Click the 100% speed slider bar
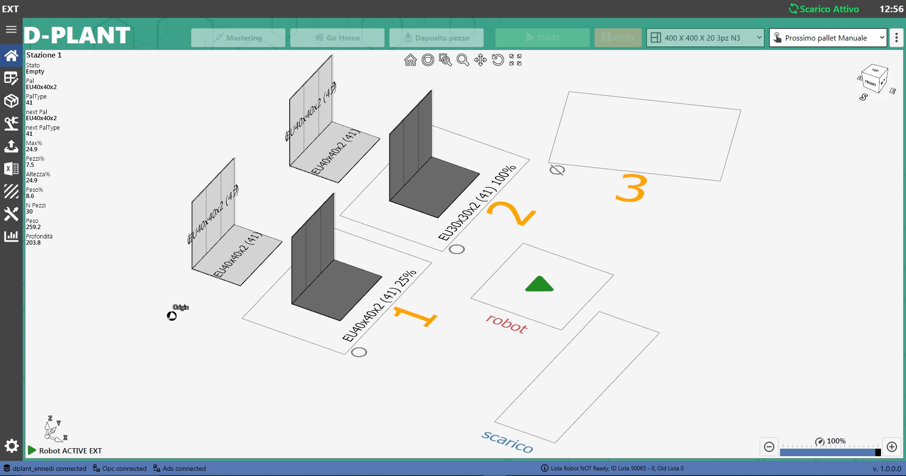Screen dimensions: 906x476 coord(830,452)
